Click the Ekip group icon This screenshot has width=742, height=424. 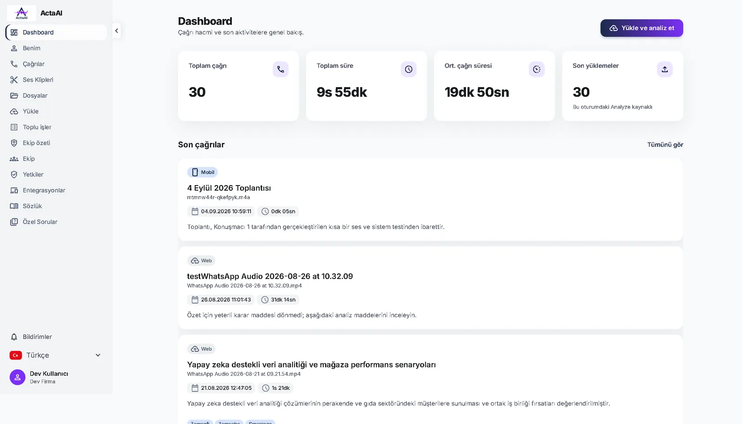coord(14,159)
